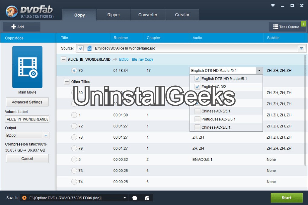Click the Add button
The width and height of the screenshot is (308, 205).
point(22,27)
